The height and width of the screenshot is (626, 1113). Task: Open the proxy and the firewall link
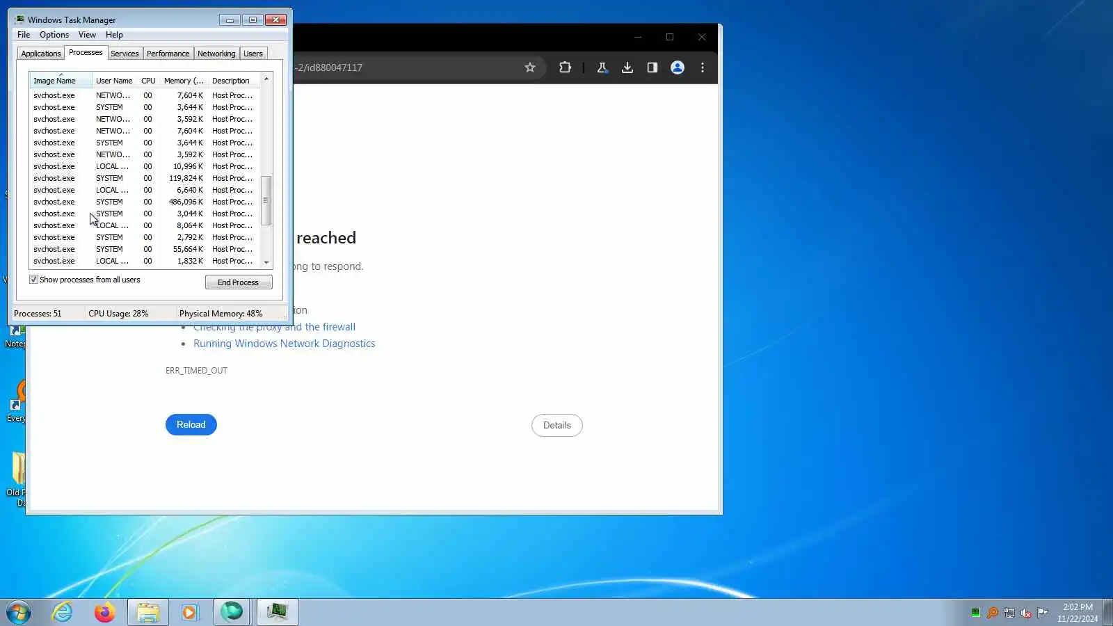(x=274, y=327)
